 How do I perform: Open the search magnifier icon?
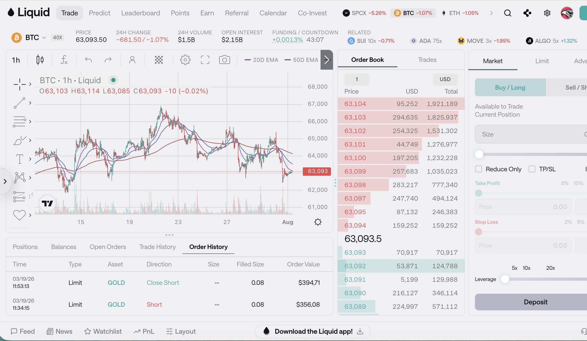tap(507, 13)
